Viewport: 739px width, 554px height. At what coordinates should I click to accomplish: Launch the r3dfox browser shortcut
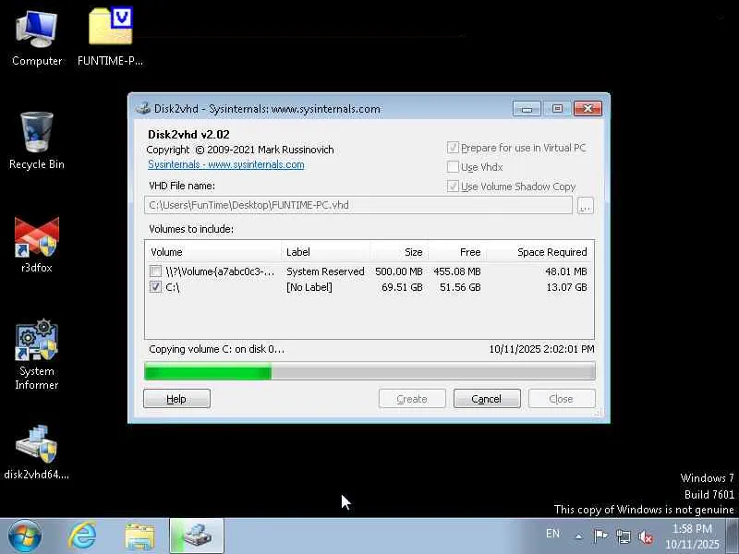click(37, 245)
